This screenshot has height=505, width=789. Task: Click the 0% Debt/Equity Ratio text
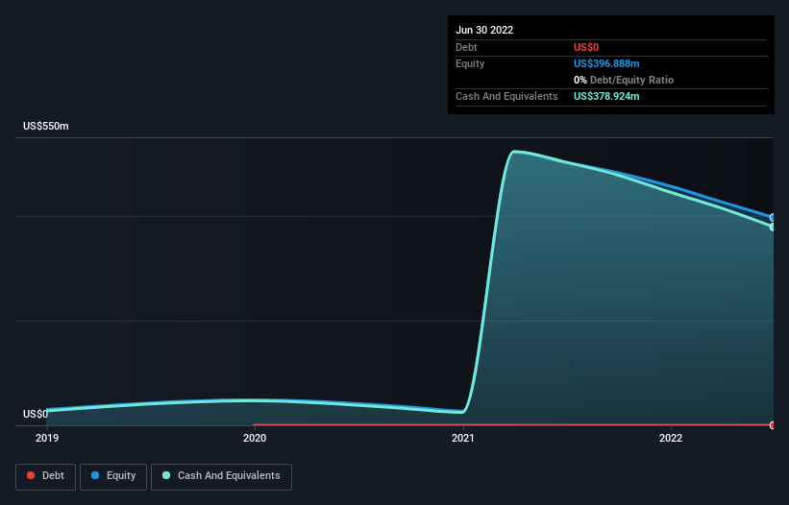[x=624, y=80]
